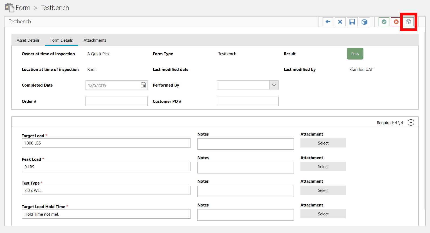Select an attachment for Test Type

[323, 190]
